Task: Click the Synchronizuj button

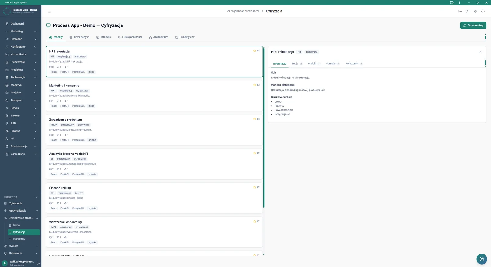Action: pos(473,25)
